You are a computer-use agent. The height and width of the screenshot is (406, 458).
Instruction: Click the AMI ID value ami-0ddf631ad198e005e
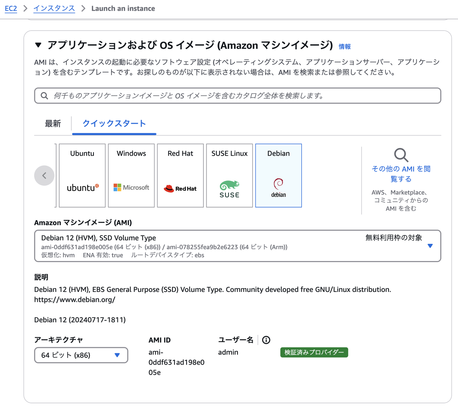(176, 362)
